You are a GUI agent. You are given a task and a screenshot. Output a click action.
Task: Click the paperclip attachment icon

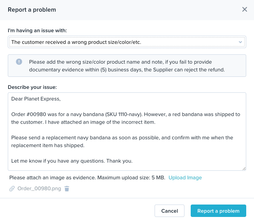point(12,189)
